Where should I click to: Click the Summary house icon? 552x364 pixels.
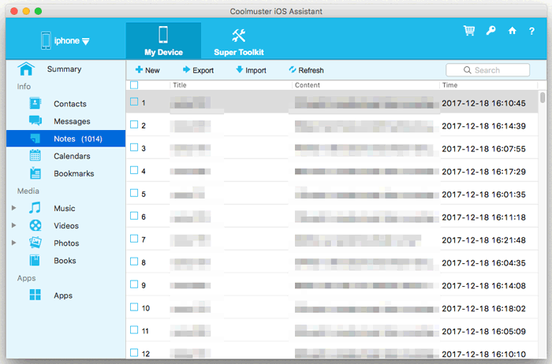[x=26, y=69]
